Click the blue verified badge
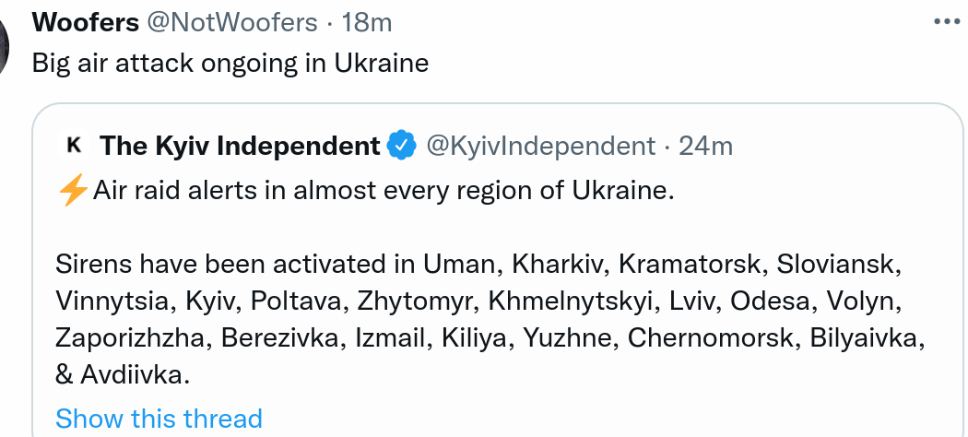 (x=401, y=146)
